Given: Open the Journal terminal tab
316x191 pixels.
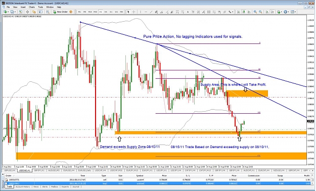Looking at the screenshot, I should click(x=76, y=187).
